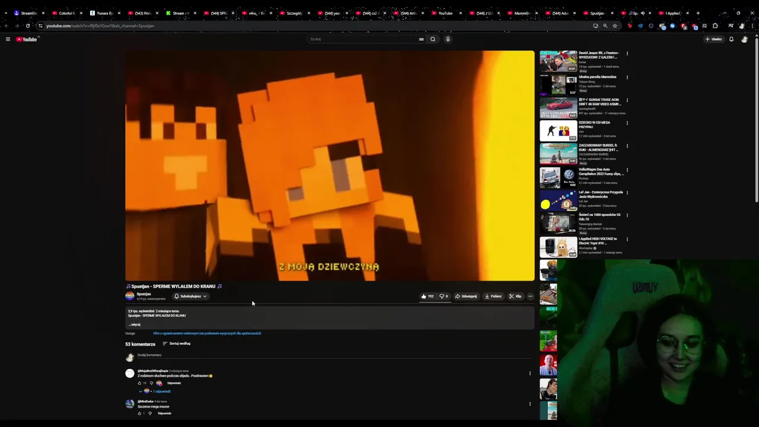Open the age-restriction info link

207,333
